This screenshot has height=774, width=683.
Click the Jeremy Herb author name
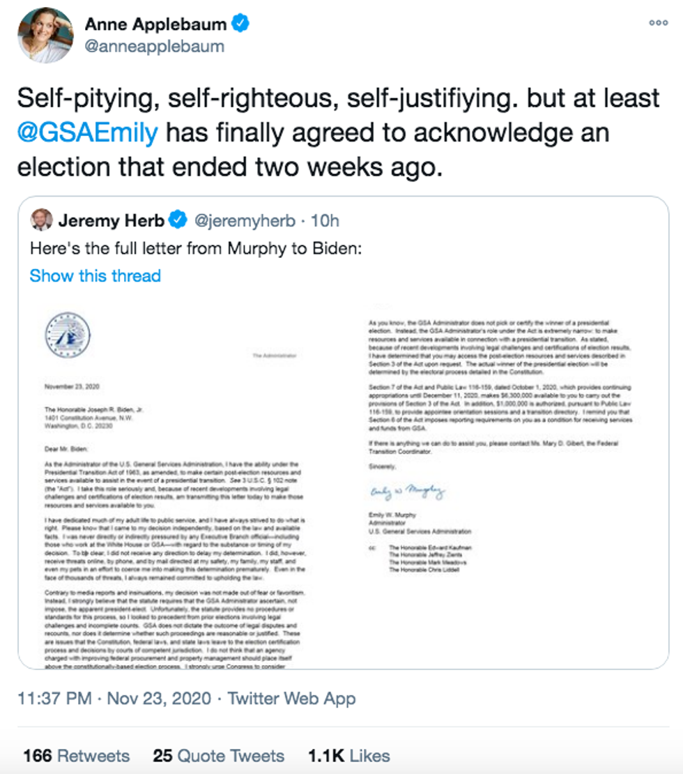click(x=111, y=221)
